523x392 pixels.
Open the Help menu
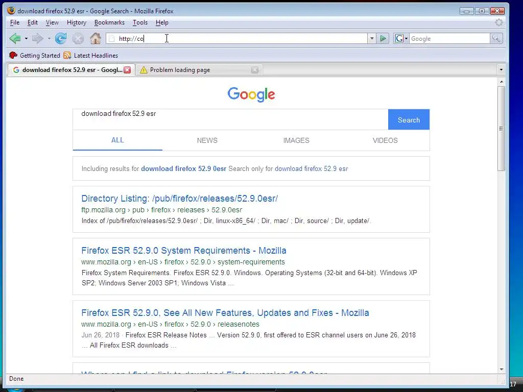(x=162, y=22)
